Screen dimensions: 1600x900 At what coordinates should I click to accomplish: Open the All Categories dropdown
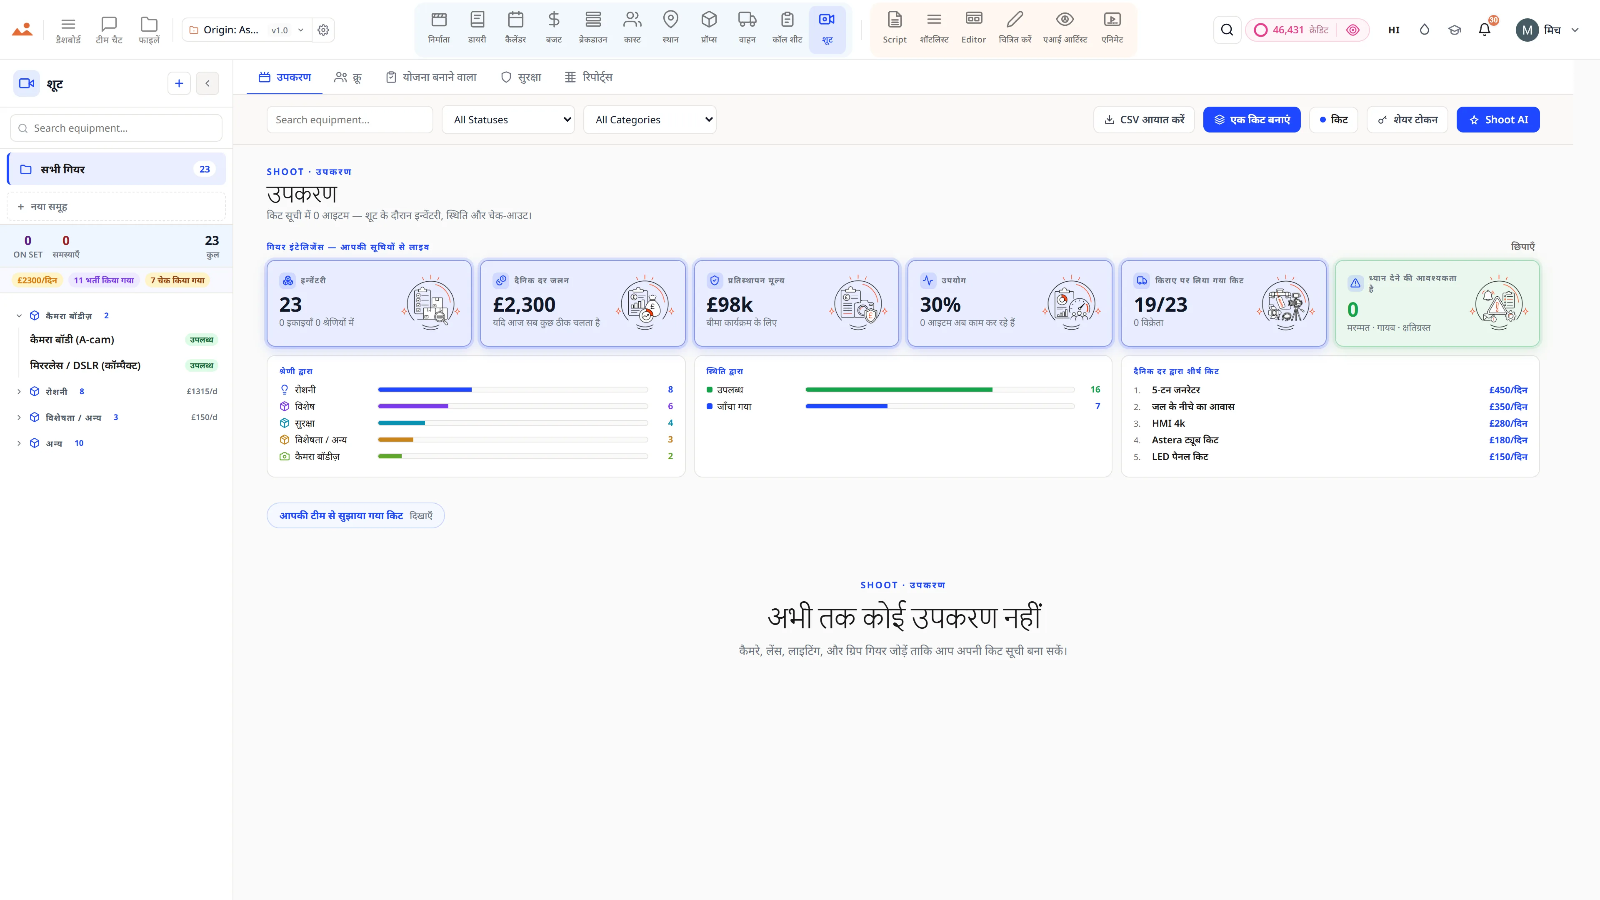point(650,120)
